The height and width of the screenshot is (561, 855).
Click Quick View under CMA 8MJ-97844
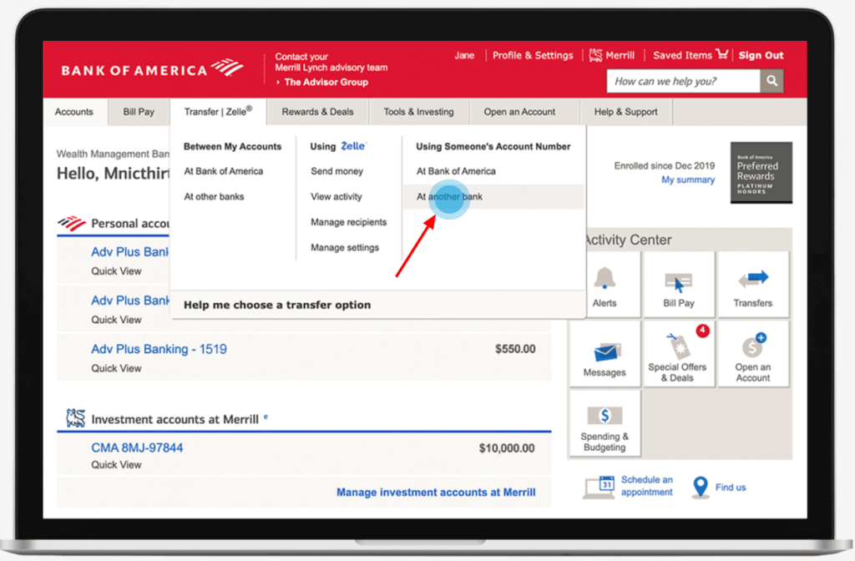coord(116,465)
